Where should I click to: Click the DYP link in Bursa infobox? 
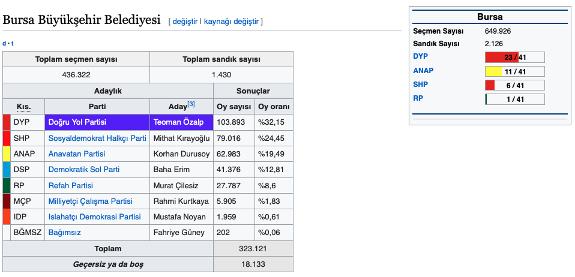421,56
